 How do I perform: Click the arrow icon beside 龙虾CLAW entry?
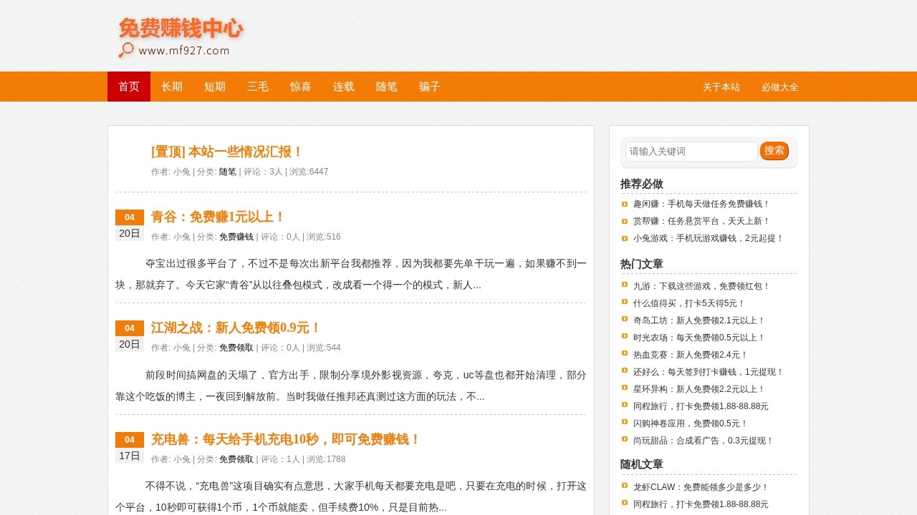point(623,486)
